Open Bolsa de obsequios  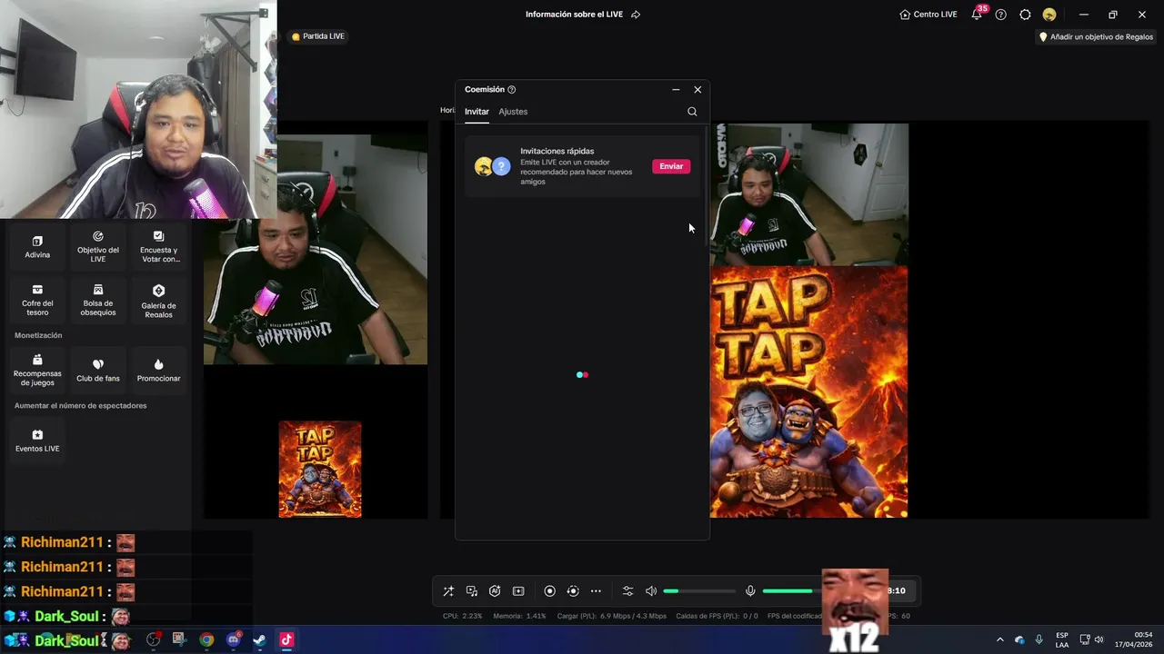(x=98, y=300)
